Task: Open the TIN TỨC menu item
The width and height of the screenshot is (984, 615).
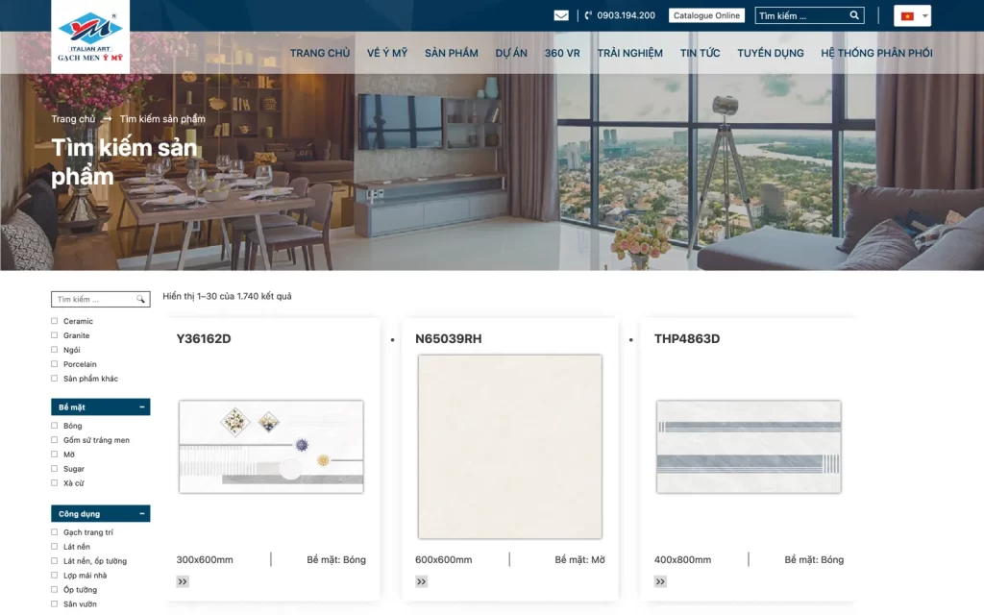Action: tap(700, 54)
